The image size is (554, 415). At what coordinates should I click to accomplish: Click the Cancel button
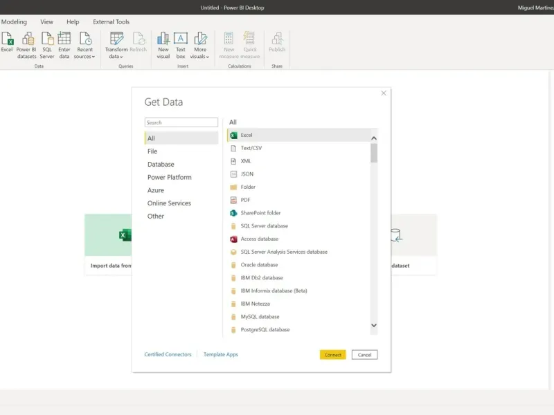pos(365,355)
